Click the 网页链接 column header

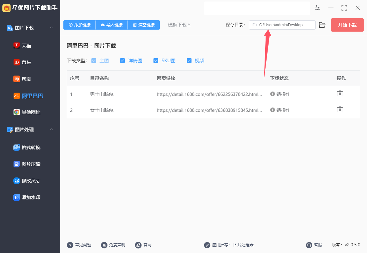click(166, 78)
